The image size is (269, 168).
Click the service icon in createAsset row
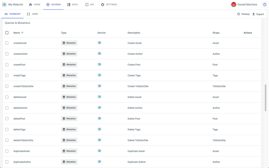(x=99, y=43)
